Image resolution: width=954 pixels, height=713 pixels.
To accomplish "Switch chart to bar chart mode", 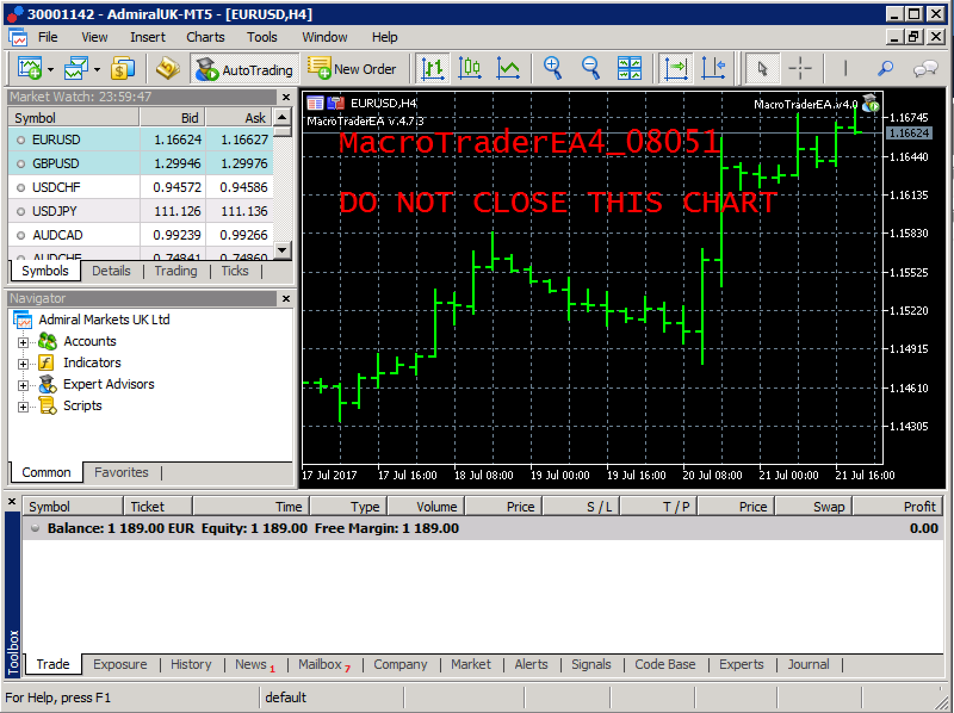I will point(433,69).
